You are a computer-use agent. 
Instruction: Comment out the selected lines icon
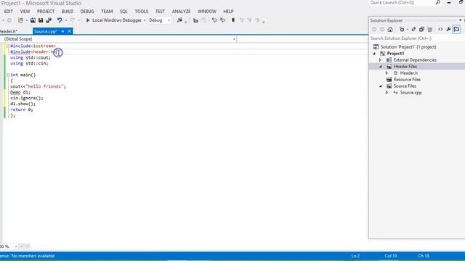(214, 20)
